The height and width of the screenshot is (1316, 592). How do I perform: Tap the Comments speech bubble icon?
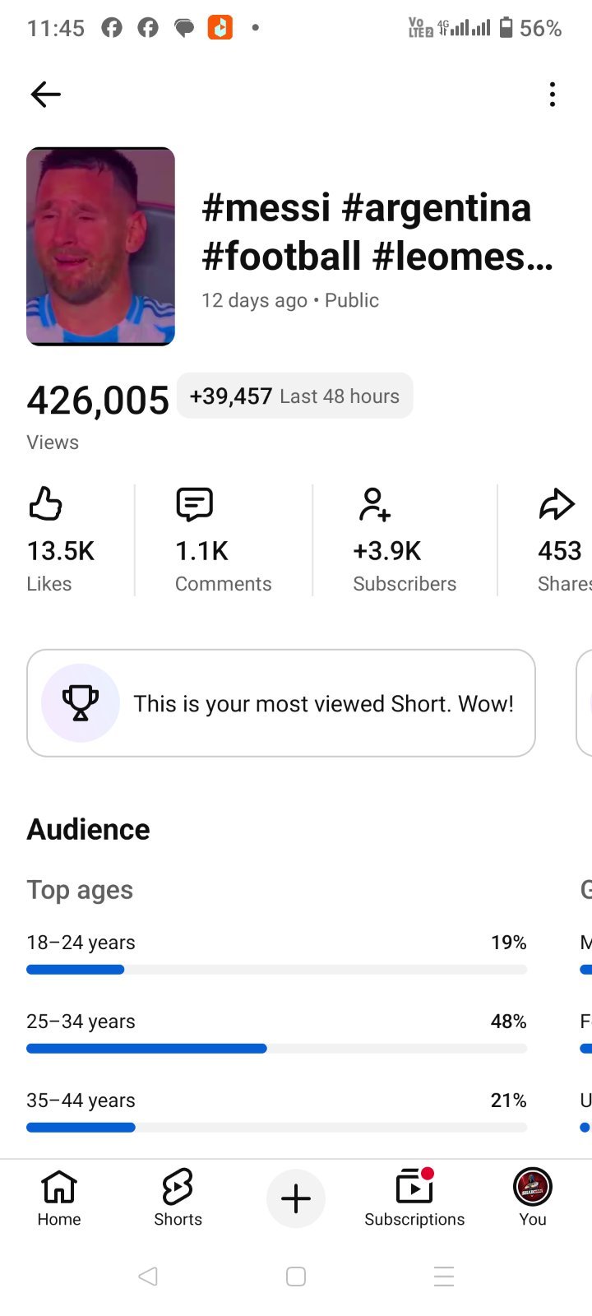pos(195,504)
